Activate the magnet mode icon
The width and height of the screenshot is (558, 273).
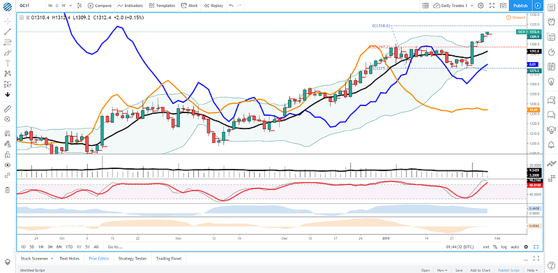[8, 133]
